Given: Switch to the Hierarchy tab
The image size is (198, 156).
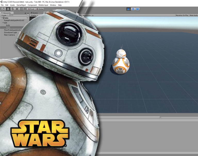Looking at the screenshot, I should [7, 13].
